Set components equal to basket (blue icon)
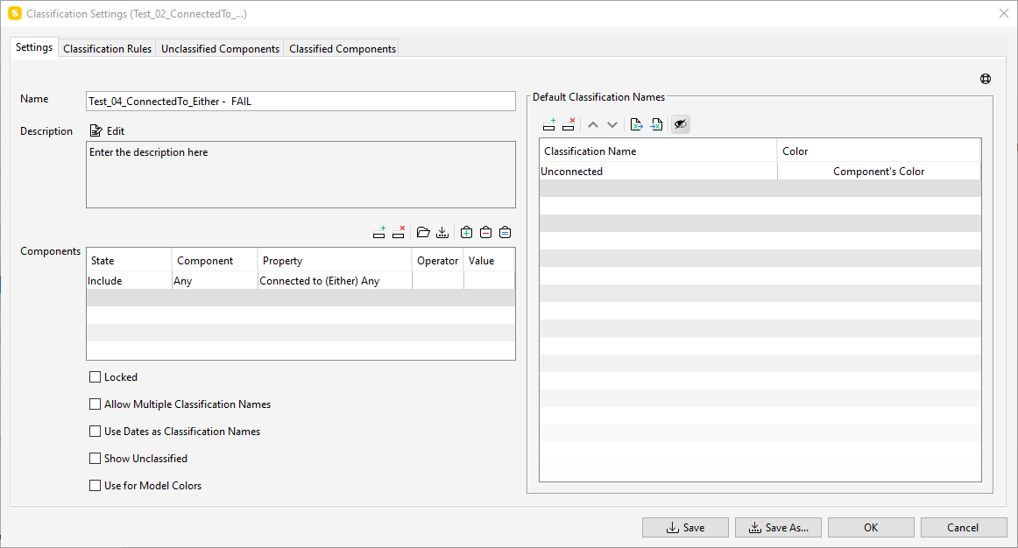The width and height of the screenshot is (1018, 548). tap(505, 232)
